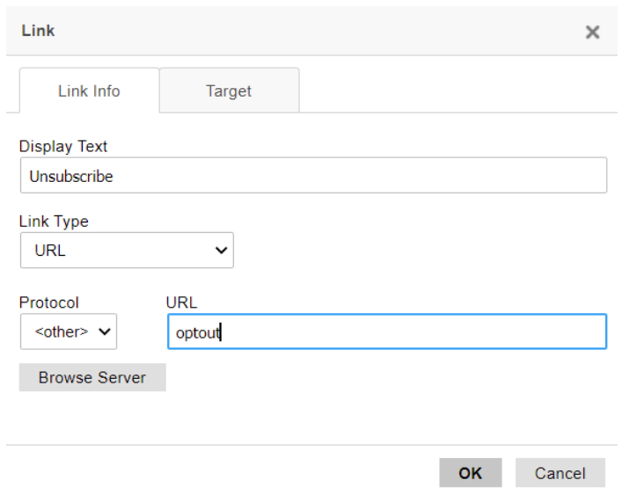Screen dimensions: 629x502
Task: Click the chevron arrow on Protocol select
Action: [x=105, y=331]
